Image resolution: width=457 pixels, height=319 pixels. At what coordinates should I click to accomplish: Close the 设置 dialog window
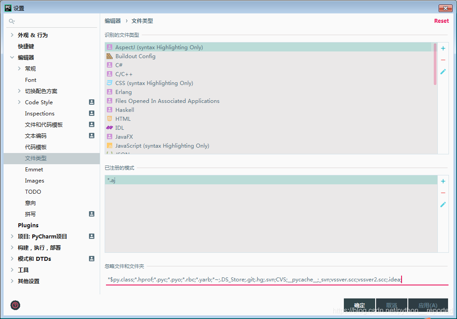[x=445, y=8]
